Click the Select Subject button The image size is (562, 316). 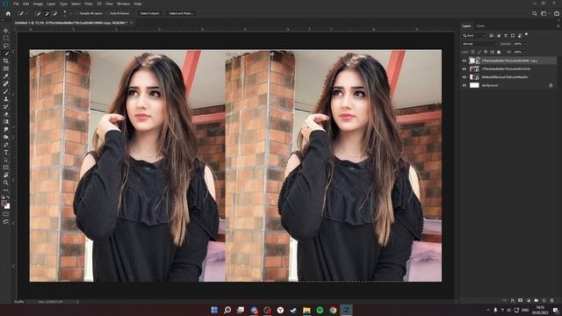pos(149,13)
